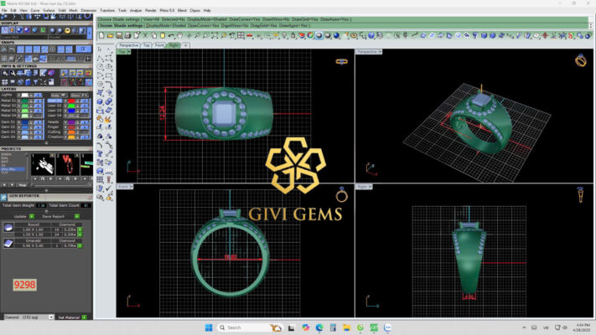This screenshot has height=335, width=596.
Task: Select the Pan hand tool
Action: click(x=179, y=35)
